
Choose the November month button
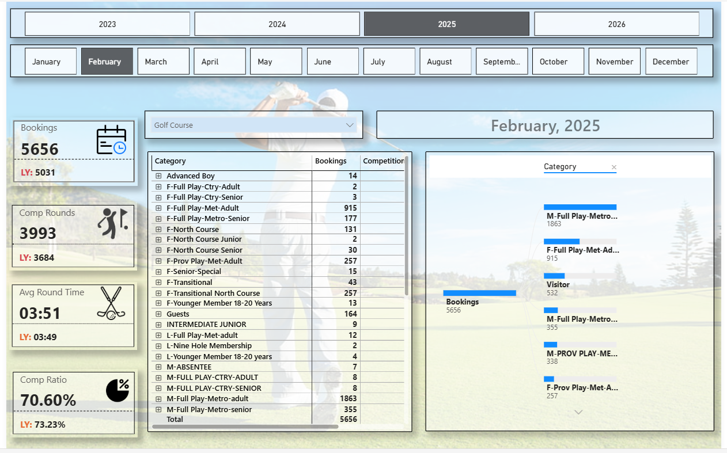point(614,62)
